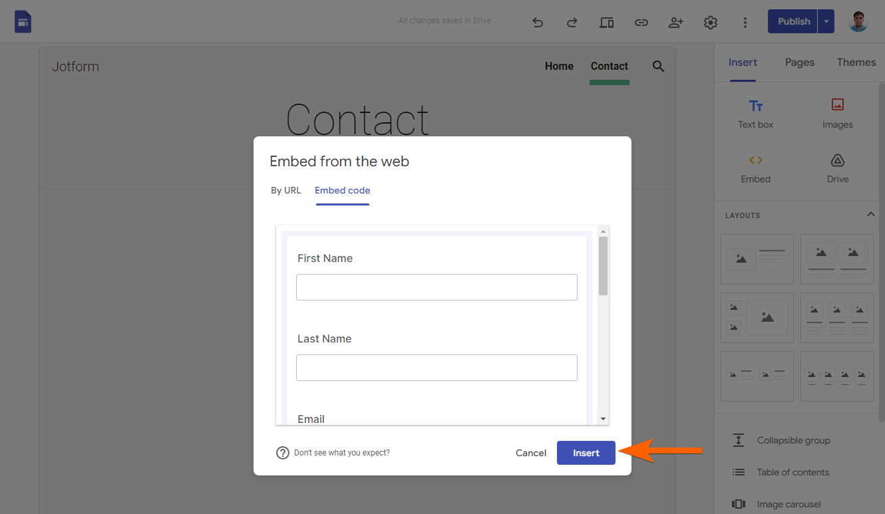The height and width of the screenshot is (514, 885).
Task: Open the three-dot more menu
Action: [745, 23]
